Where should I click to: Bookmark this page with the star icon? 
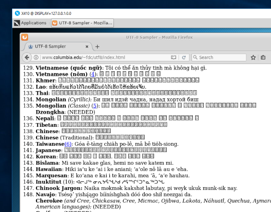pyautogui.click(x=253, y=57)
